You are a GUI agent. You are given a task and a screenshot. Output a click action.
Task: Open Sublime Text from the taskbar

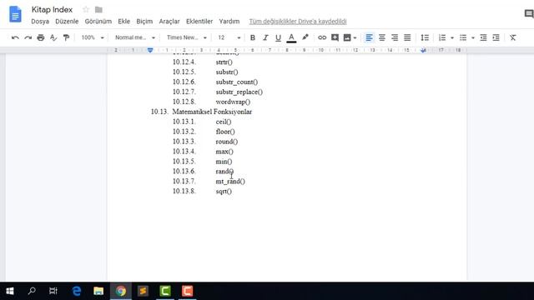(x=143, y=291)
